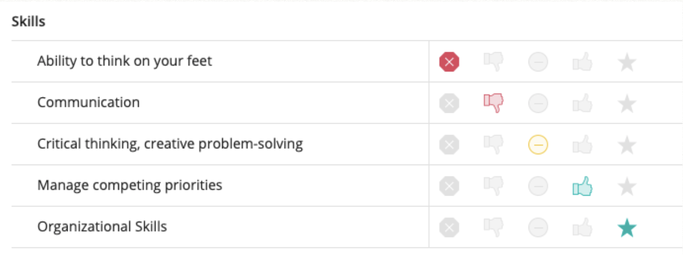Set thumbs up for Ability to think on your feet
The image size is (683, 255).
(583, 62)
